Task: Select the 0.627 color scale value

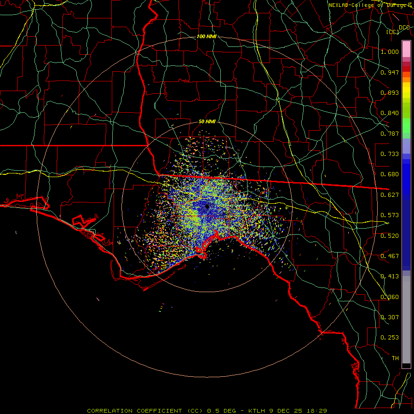Action: click(390, 195)
